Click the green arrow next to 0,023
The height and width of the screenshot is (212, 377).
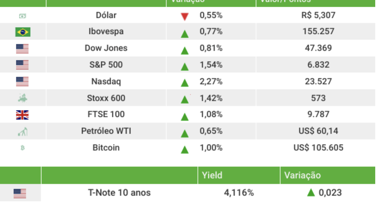[x=311, y=193]
